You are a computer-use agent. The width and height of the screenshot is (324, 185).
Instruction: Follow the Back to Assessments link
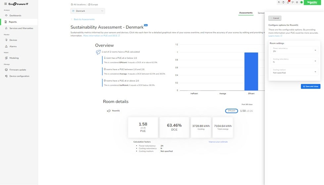84,19
